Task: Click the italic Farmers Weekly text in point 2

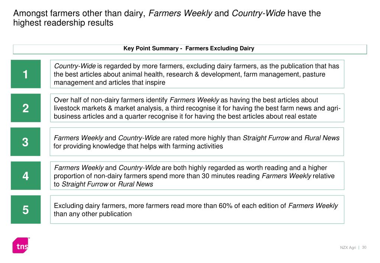Action: pyautogui.click(x=194, y=100)
